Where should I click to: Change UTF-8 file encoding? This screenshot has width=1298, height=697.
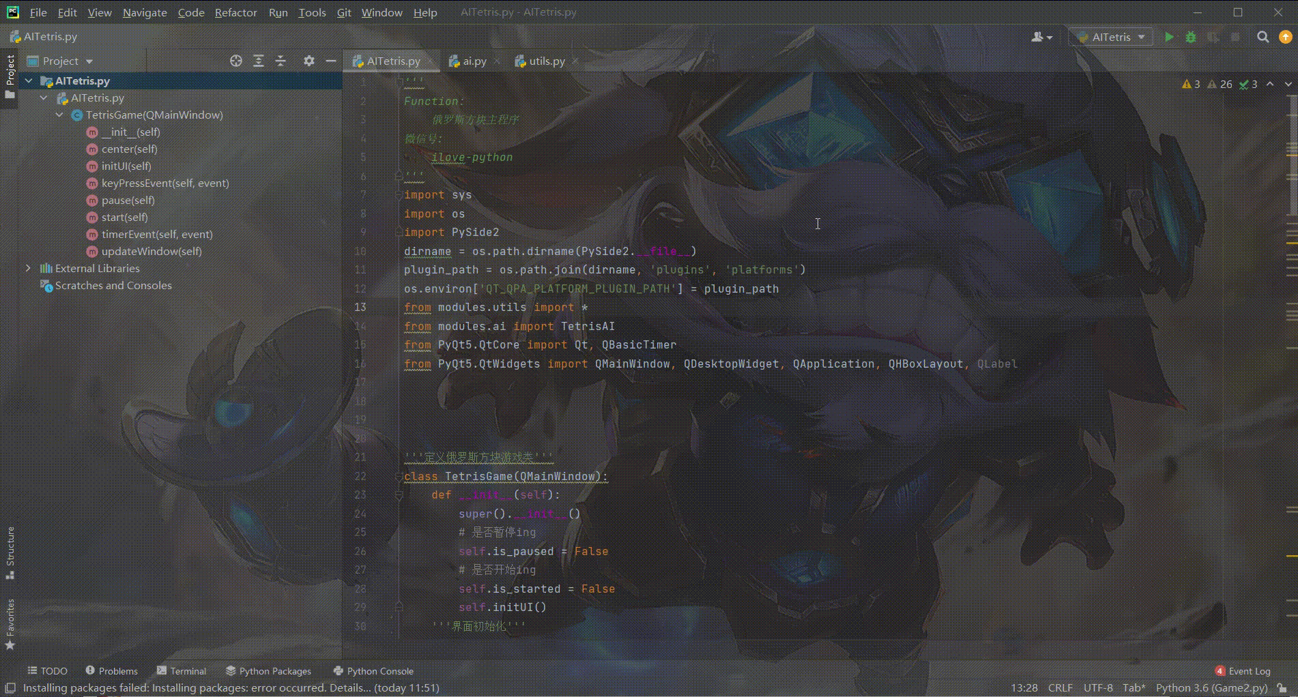(x=1098, y=688)
